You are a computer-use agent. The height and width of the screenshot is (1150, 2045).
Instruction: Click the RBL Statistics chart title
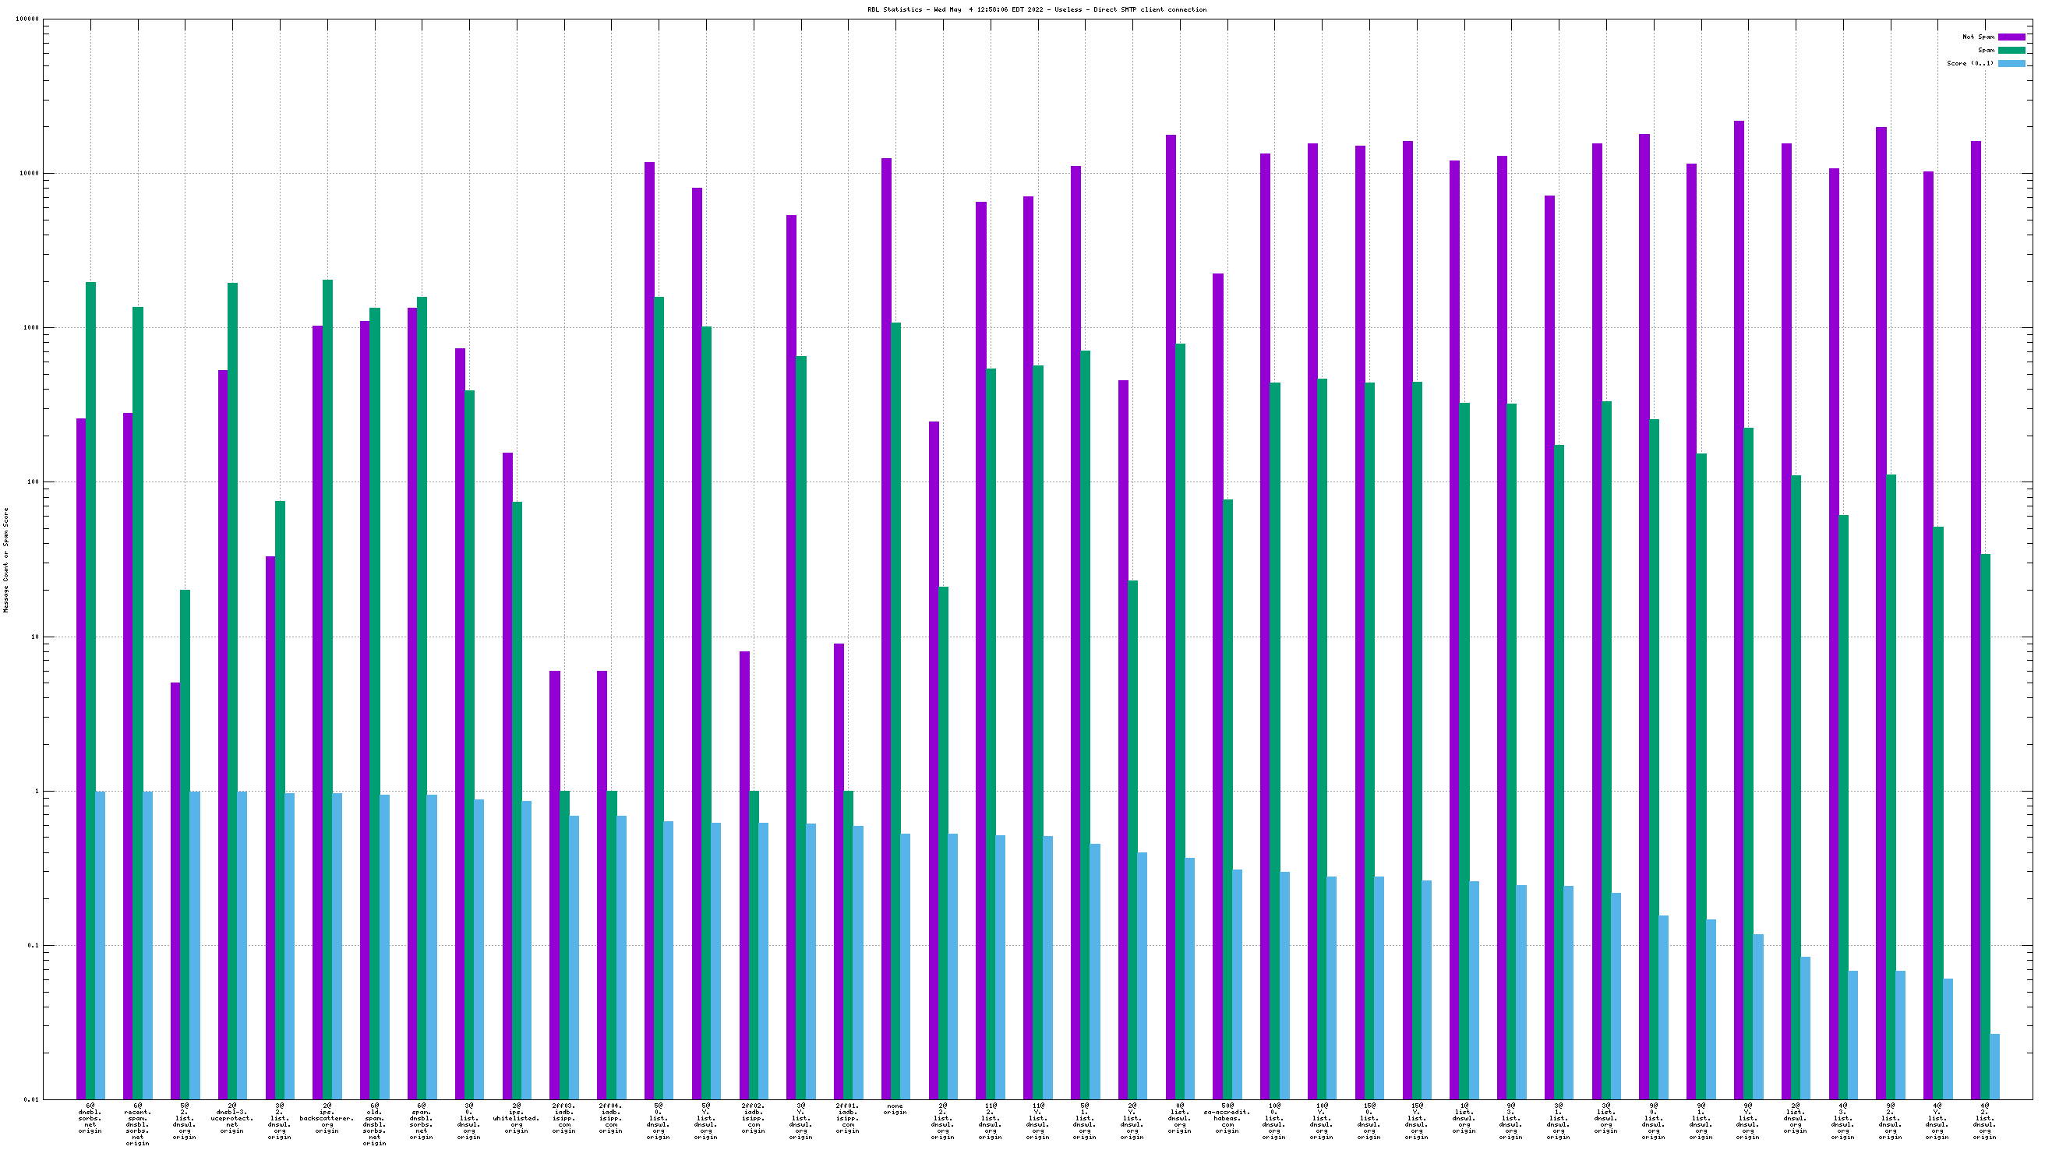[x=1037, y=9]
